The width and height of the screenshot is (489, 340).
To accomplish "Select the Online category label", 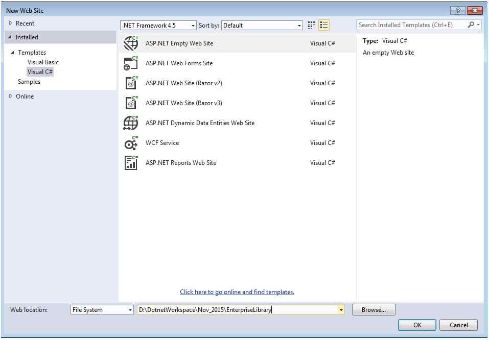I will [x=25, y=96].
